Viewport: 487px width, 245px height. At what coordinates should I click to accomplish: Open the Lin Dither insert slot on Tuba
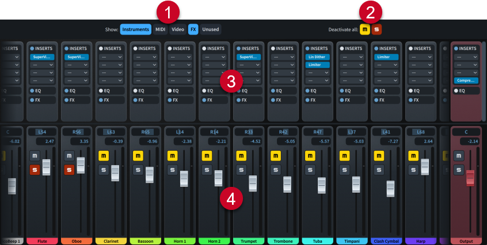pos(318,58)
